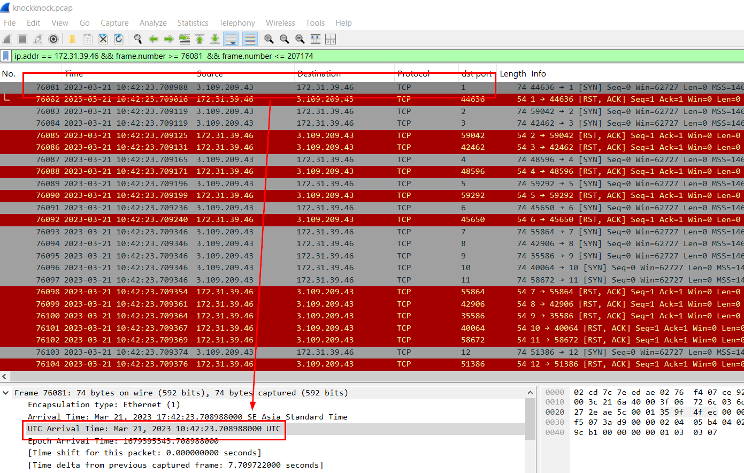Toggle packet colorization rules button
The width and height of the screenshot is (744, 473).
(249, 39)
